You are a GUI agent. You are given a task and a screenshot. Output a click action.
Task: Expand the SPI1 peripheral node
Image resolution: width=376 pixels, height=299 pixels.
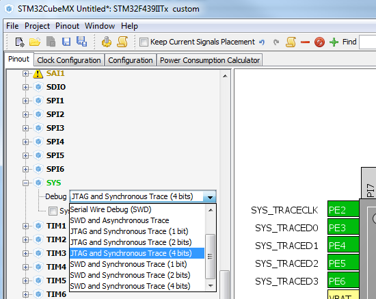pyautogui.click(x=25, y=101)
